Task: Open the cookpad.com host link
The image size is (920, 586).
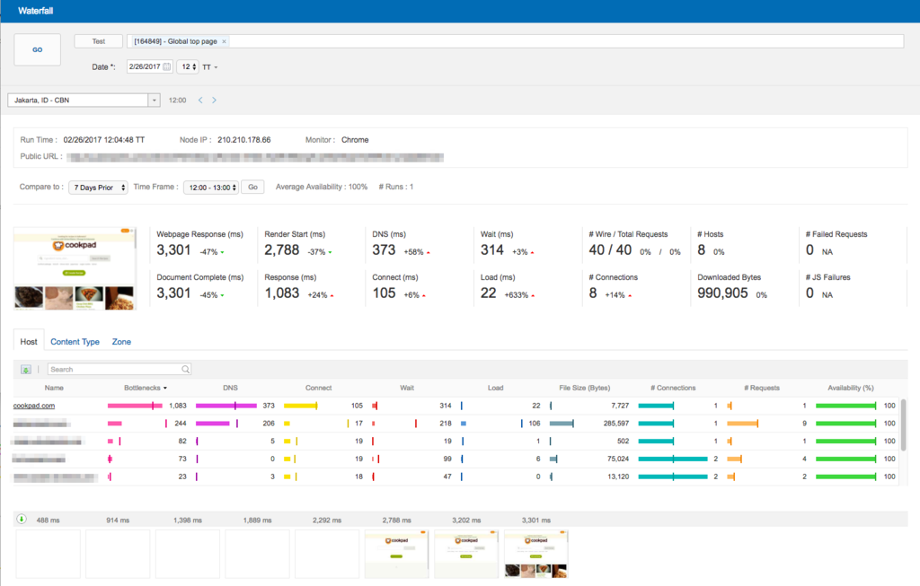Action: tap(34, 406)
